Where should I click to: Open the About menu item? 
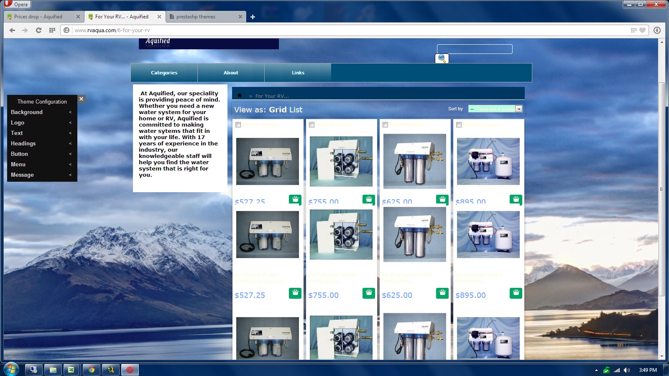231,73
